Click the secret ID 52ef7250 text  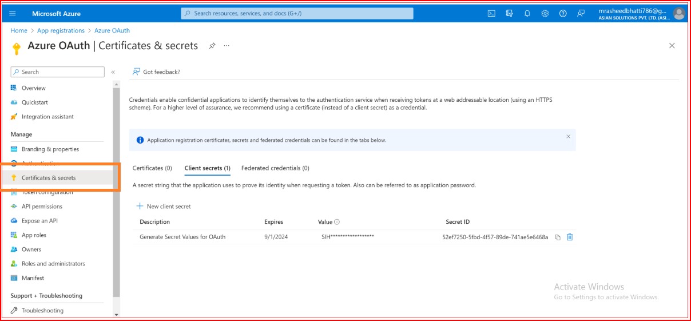coord(495,237)
